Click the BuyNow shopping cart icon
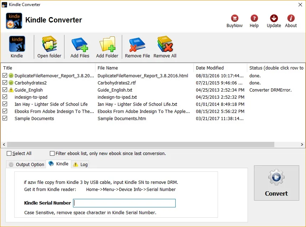The height and width of the screenshot is (227, 306). tap(234, 18)
